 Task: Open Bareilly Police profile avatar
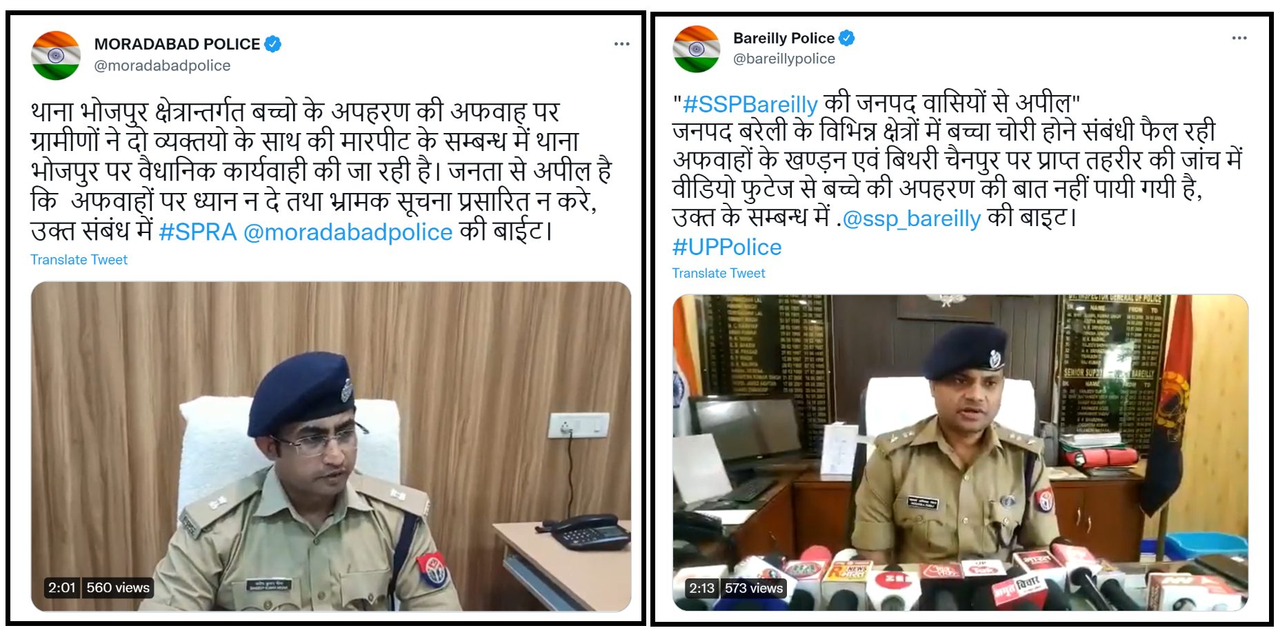coord(697,49)
